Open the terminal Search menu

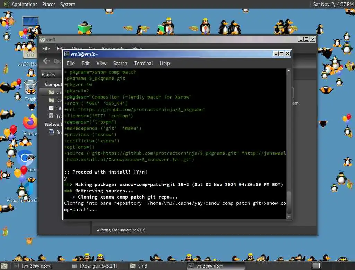click(120, 63)
